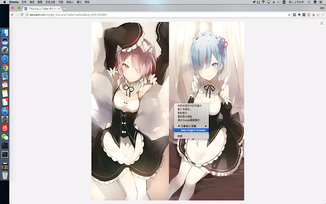Open the AirPlay display menu in the menu bar
The width and height of the screenshot is (326, 204).
pyautogui.click(x=268, y=2)
